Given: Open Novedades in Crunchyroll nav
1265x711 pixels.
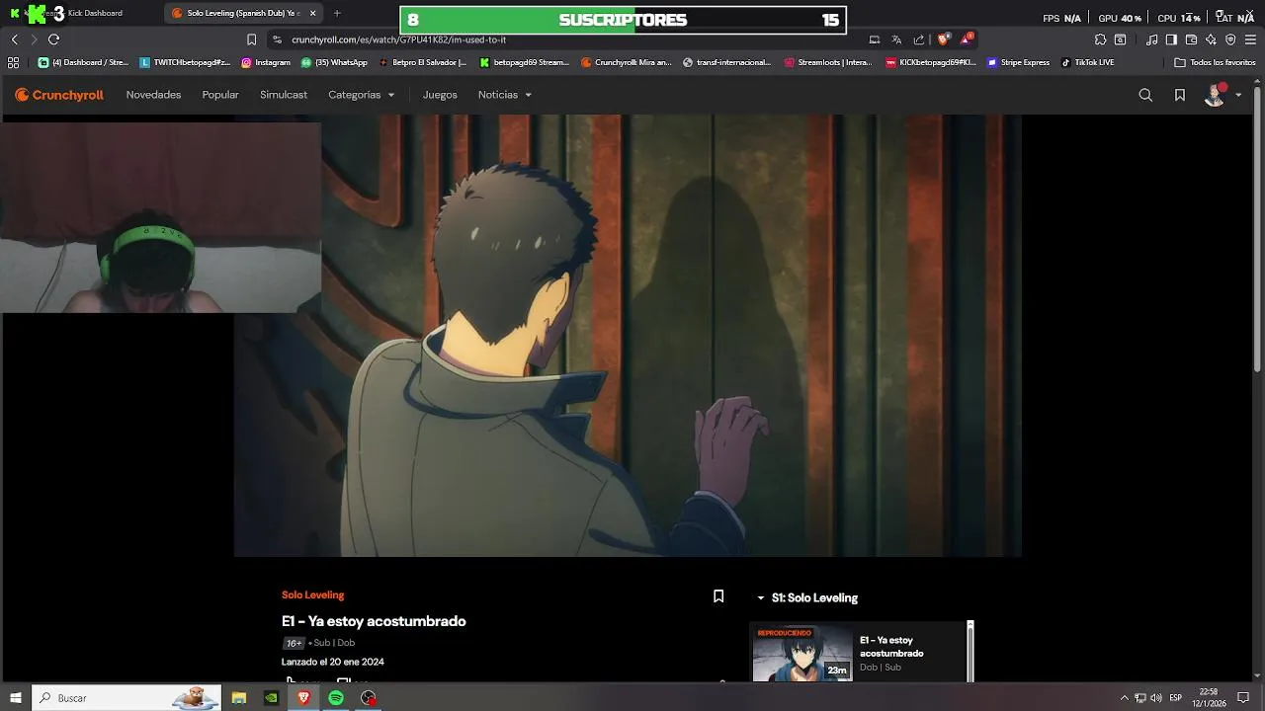Looking at the screenshot, I should click(153, 95).
